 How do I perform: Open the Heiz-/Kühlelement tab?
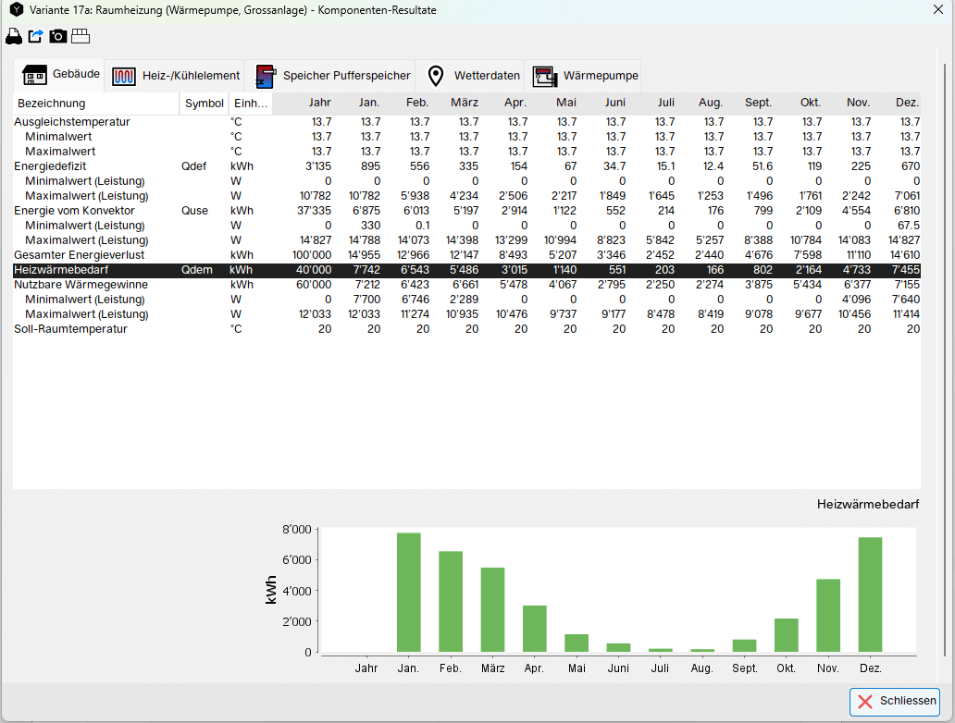(176, 76)
